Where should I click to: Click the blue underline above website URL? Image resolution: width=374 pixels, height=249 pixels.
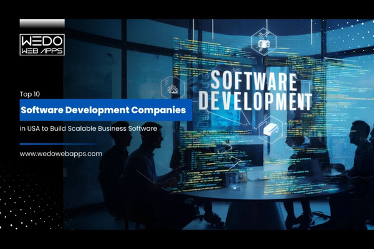(x=58, y=144)
